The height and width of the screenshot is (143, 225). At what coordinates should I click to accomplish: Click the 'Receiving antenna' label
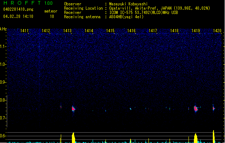[x=82, y=17]
